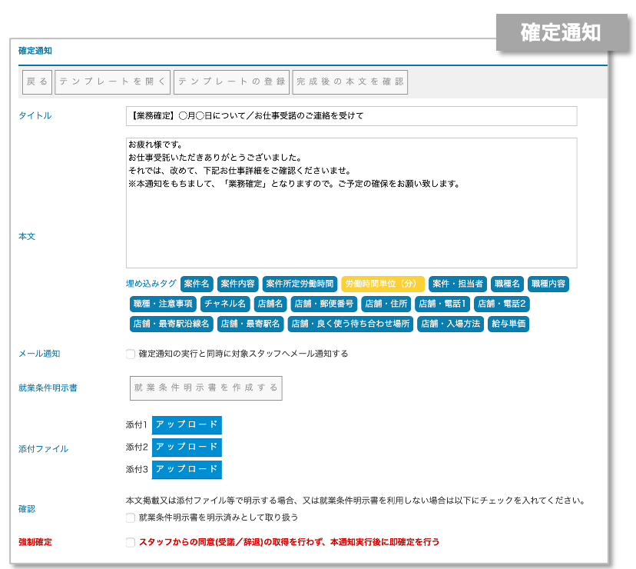The width and height of the screenshot is (636, 569).
Task: Insert the 案件・担当者 tag
Action: tap(457, 284)
